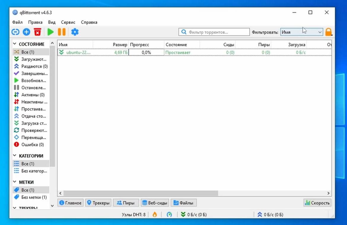This screenshot has height=225, width=347.
Task: Click the red delete torrent icon
Action: [x=38, y=32]
